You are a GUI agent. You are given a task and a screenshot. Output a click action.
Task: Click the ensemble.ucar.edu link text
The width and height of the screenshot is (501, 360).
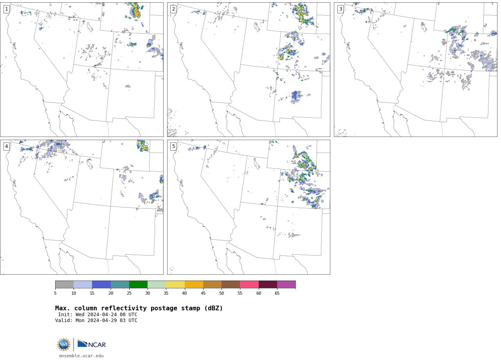click(x=81, y=356)
